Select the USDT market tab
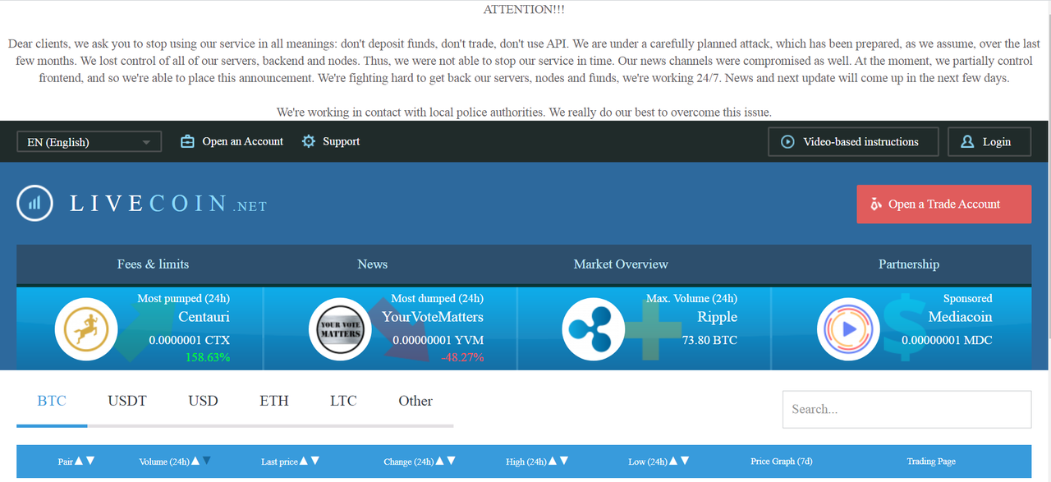This screenshot has height=482, width=1051. 127,401
